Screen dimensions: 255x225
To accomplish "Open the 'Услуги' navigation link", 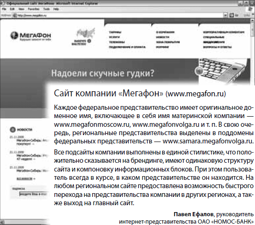I will click(114, 37).
